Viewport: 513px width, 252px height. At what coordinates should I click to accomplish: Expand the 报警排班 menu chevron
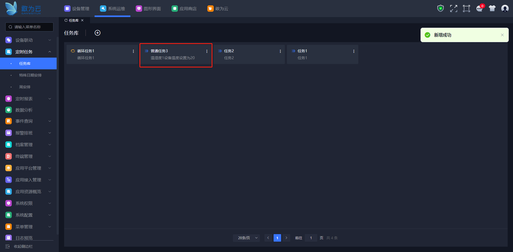click(50, 133)
